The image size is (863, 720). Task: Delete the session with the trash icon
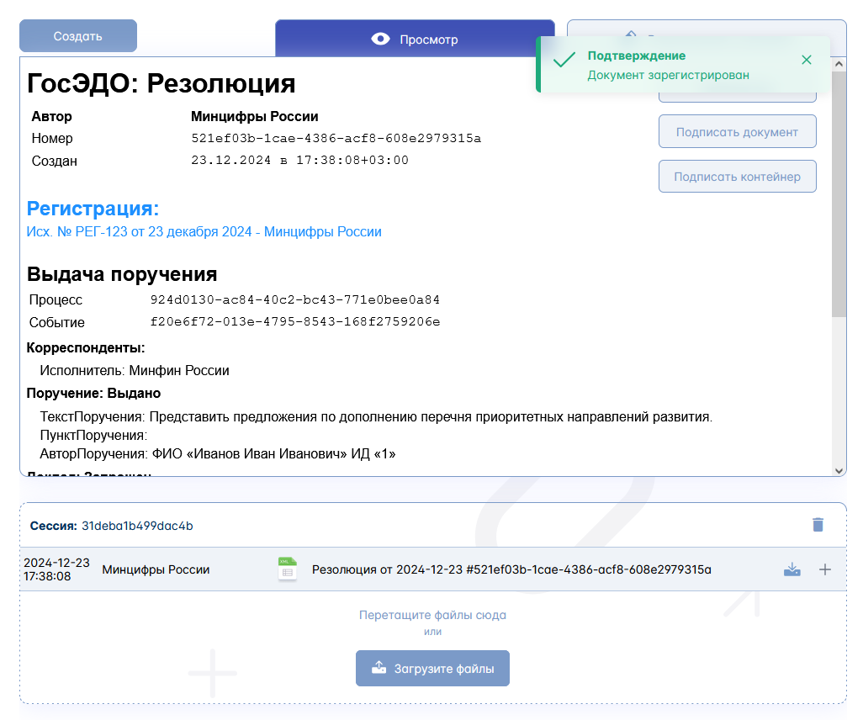pos(818,525)
